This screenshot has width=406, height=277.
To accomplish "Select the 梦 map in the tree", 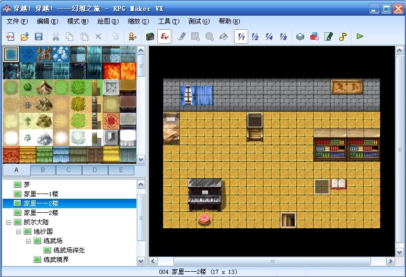I will (x=27, y=185).
